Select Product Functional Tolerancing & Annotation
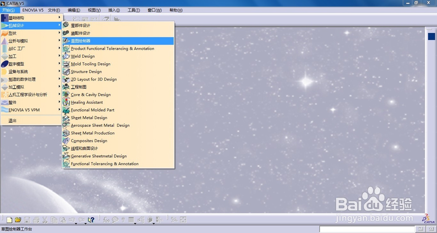Viewport: 437px width, 233px height. click(118, 49)
